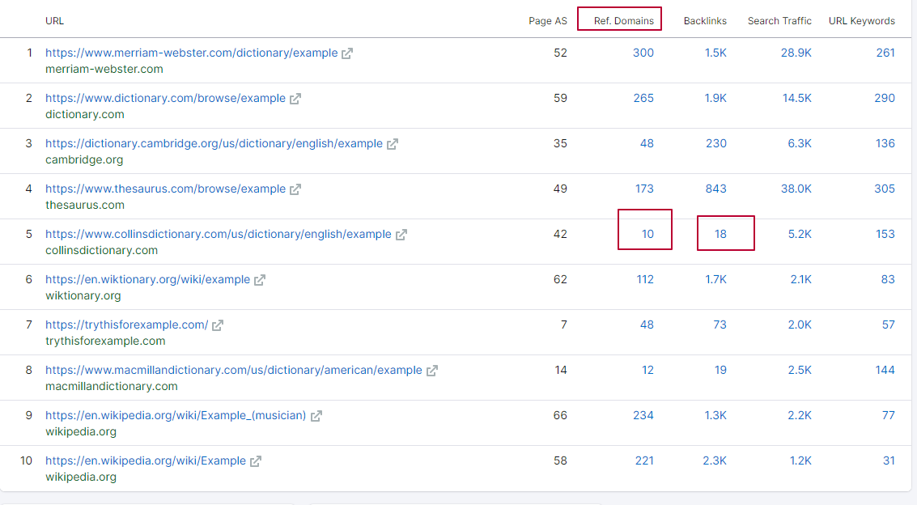Viewport: 917px width, 505px height.
Task: Click 112 referring domains for wiktionary
Action: 645,279
